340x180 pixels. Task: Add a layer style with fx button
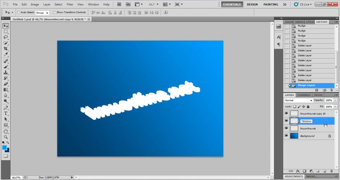click(x=298, y=171)
